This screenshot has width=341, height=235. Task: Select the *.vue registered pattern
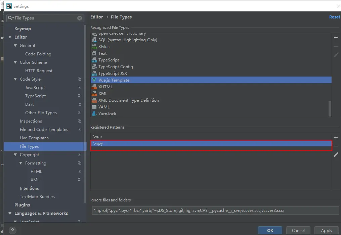[x=211, y=137]
